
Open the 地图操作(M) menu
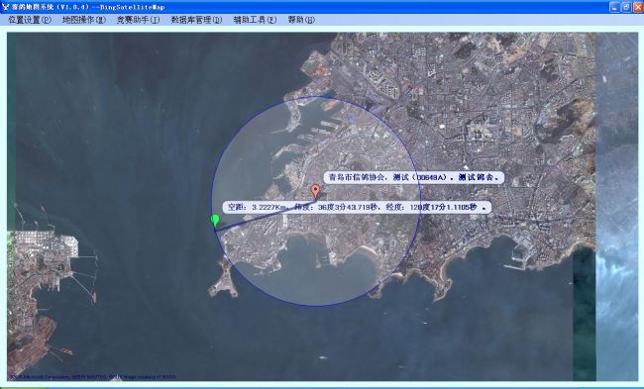(84, 20)
